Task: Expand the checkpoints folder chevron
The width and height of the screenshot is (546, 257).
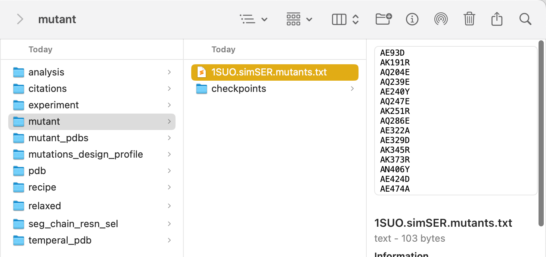Action: (352, 89)
